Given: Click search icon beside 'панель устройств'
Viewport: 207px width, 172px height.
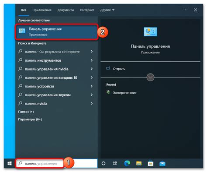Looking at the screenshot, I should (x=20, y=86).
